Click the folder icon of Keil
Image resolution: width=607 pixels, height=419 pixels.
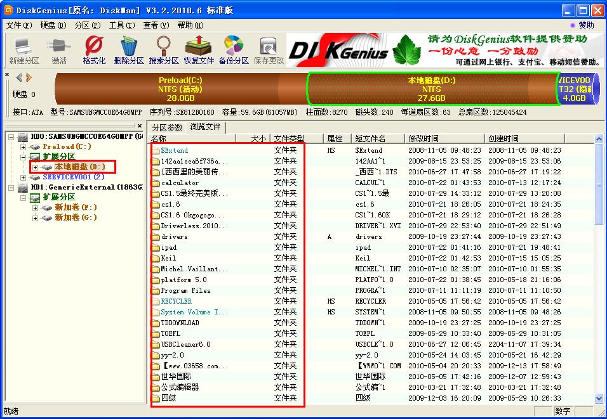pyautogui.click(x=156, y=258)
